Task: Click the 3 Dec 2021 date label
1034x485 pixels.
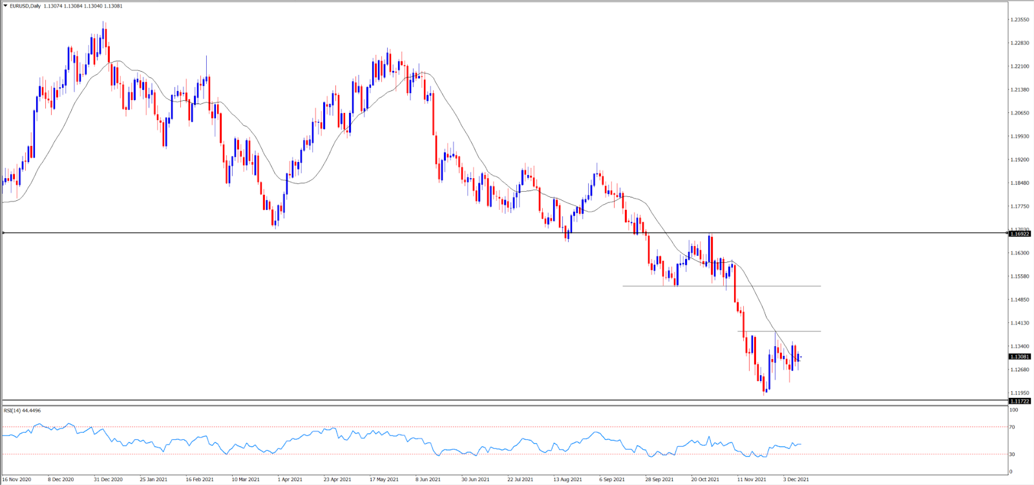Action: [796, 479]
